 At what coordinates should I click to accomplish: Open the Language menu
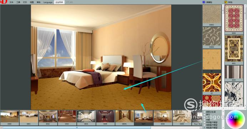(x=48, y=2)
